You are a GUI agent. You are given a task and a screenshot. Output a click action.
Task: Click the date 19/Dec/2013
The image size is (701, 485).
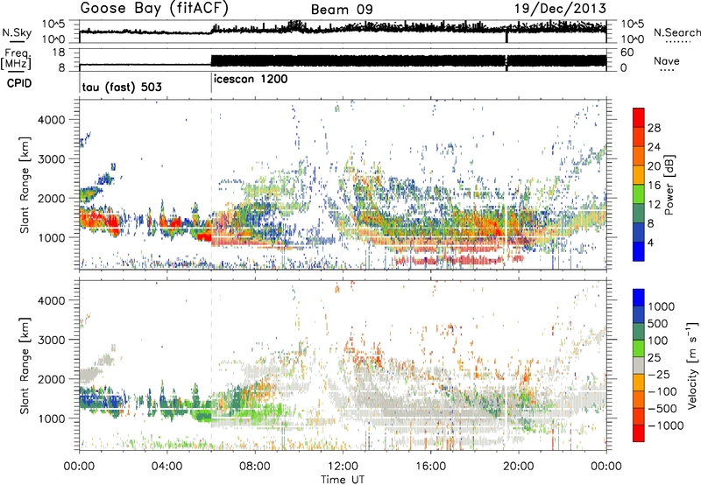560,9
